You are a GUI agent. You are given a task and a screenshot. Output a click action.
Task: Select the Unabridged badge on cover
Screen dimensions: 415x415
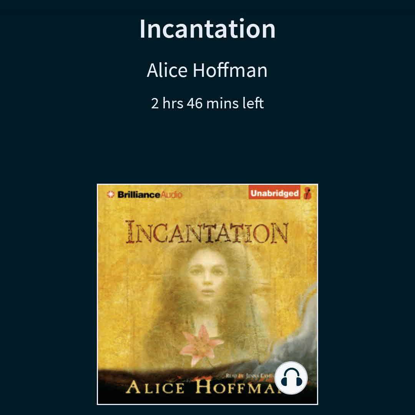click(274, 193)
